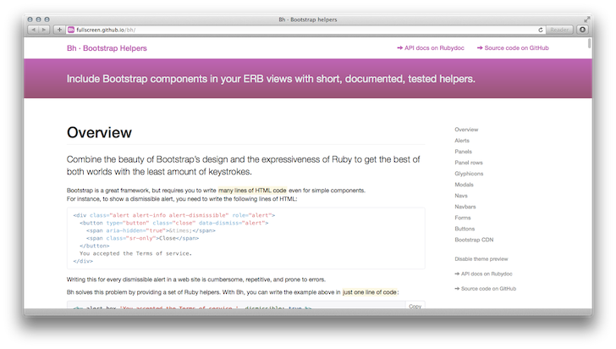Viewport: 616px width, 349px height.
Task: Click the highlighted 'just one line of code' text
Action: click(370, 292)
